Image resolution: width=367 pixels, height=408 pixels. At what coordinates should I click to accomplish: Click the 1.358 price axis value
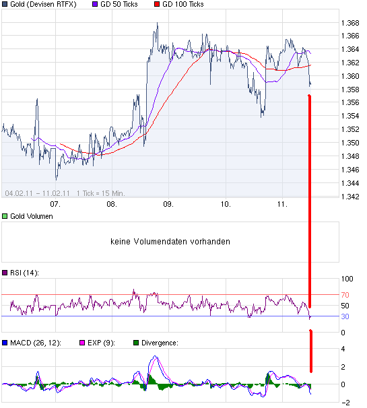coord(350,90)
